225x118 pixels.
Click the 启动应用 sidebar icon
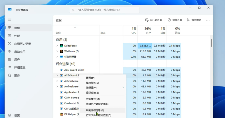pos(9,52)
